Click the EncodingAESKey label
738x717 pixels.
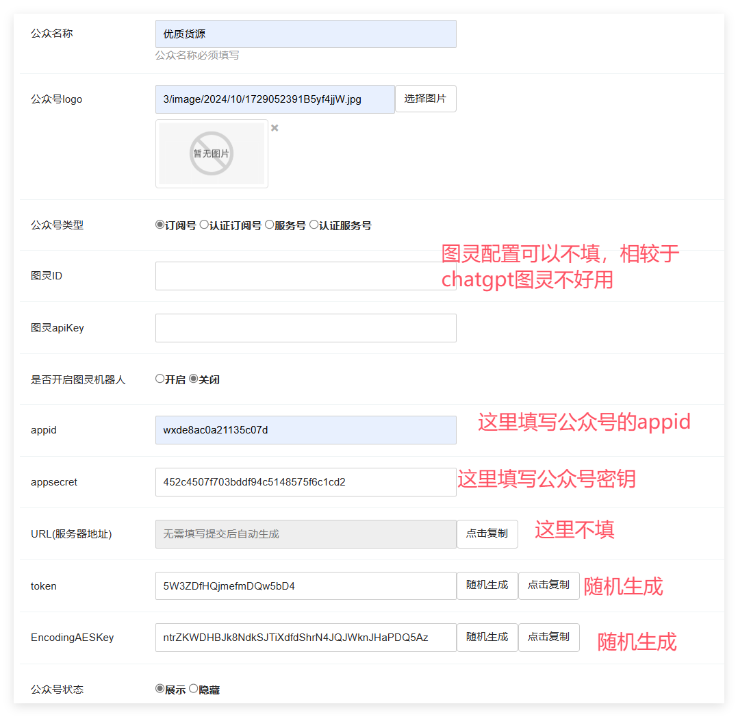[72, 638]
